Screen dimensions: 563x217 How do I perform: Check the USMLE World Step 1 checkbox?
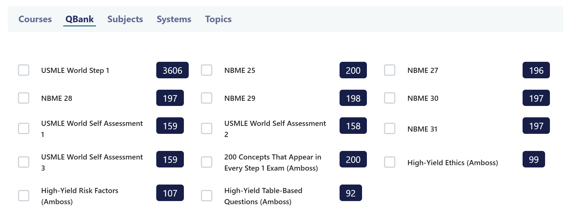pyautogui.click(x=24, y=70)
